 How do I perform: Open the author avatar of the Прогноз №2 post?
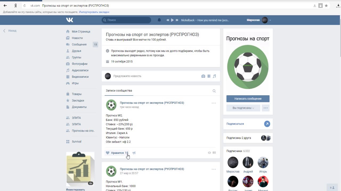(x=111, y=105)
